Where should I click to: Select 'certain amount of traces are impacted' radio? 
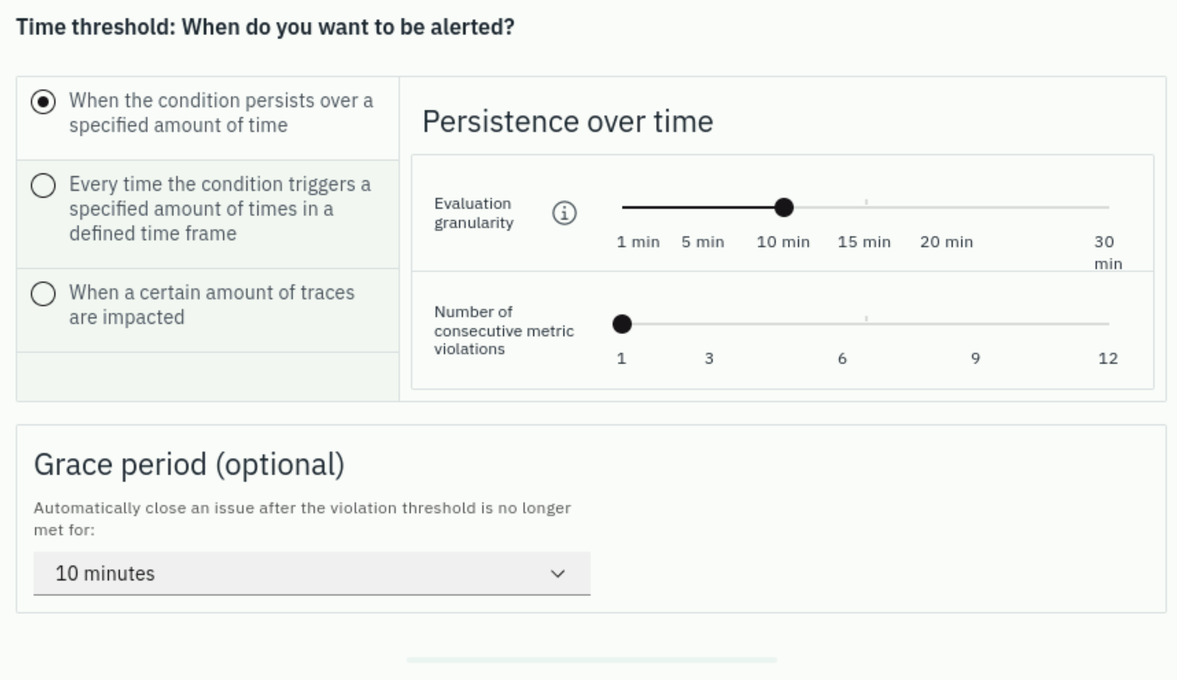click(43, 294)
